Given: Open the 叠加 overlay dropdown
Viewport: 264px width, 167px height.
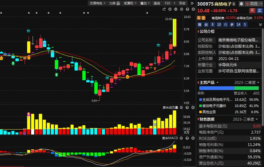Looking at the screenshot, I should click(x=145, y=3).
